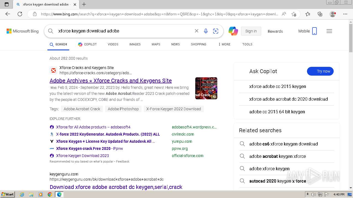Image resolution: width=353 pixels, height=198 pixels.
Task: Select xforce adobe cc 2015 keygen suggestion
Action: (277, 86)
